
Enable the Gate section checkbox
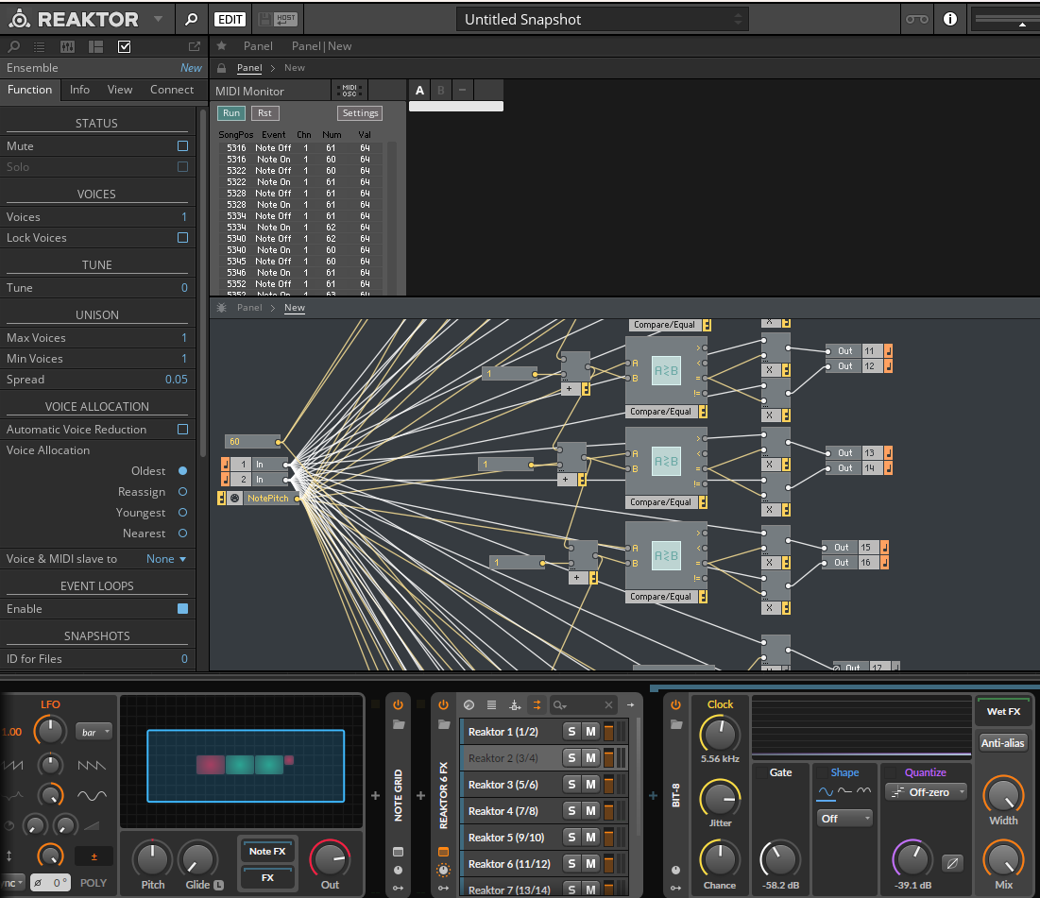coord(759,772)
